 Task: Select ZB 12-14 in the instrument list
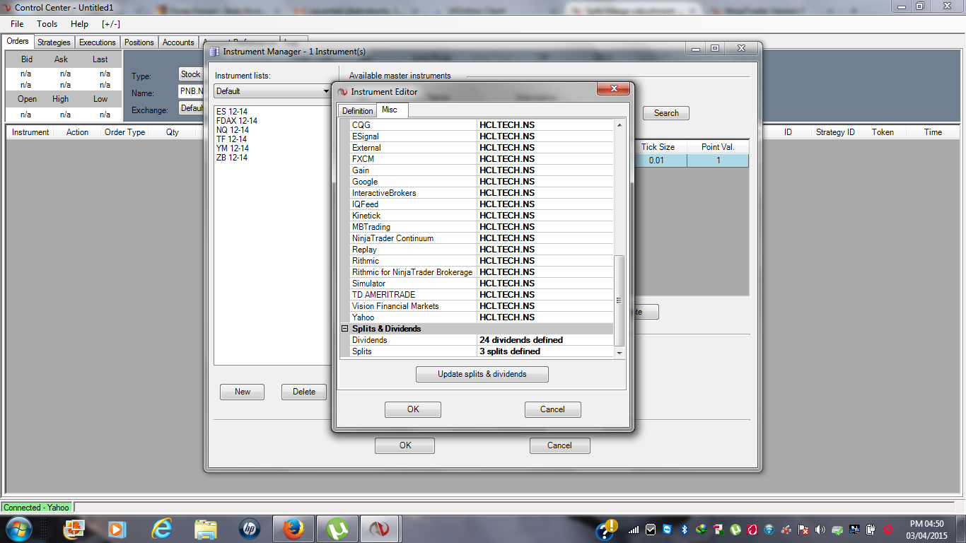[x=232, y=158]
